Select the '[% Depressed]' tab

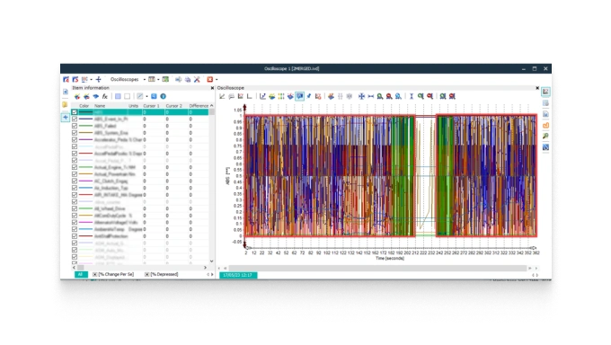pyautogui.click(x=162, y=274)
